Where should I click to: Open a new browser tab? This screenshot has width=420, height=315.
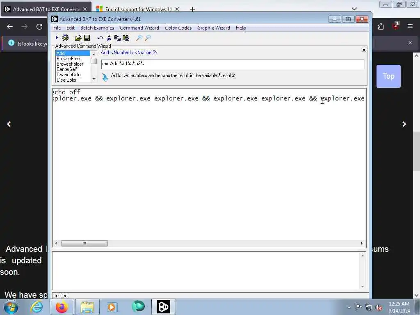click(192, 9)
